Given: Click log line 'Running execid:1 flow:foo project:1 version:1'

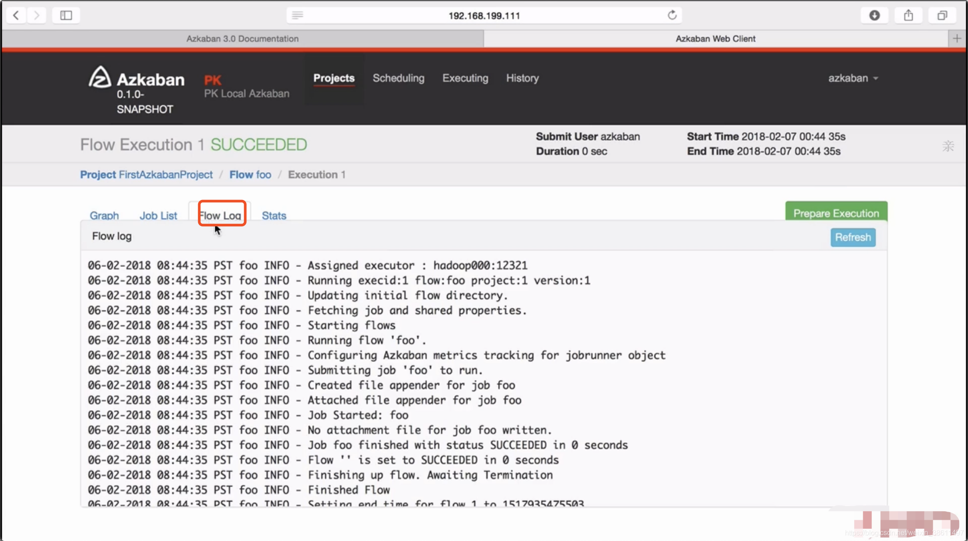Looking at the screenshot, I should (339, 280).
